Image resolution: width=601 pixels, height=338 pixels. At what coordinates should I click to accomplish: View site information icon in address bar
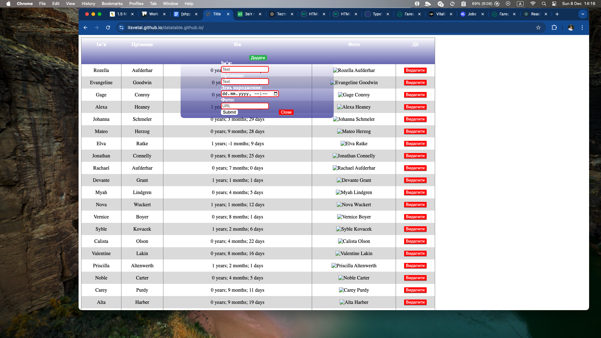click(122, 28)
